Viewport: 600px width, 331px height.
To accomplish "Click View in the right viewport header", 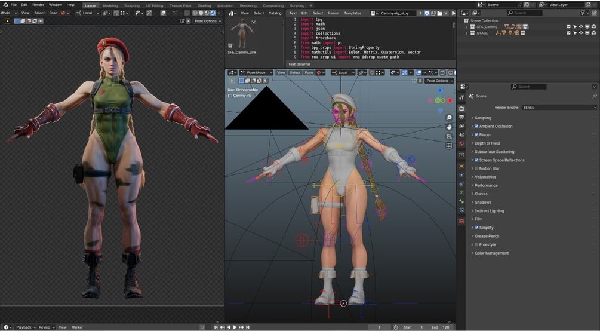I will tap(281, 72).
